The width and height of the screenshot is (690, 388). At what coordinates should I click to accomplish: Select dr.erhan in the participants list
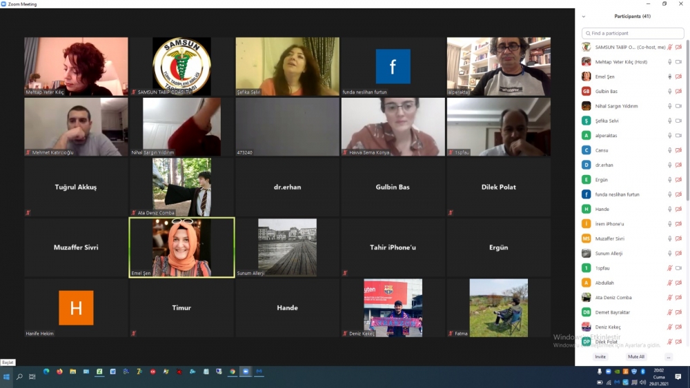604,165
